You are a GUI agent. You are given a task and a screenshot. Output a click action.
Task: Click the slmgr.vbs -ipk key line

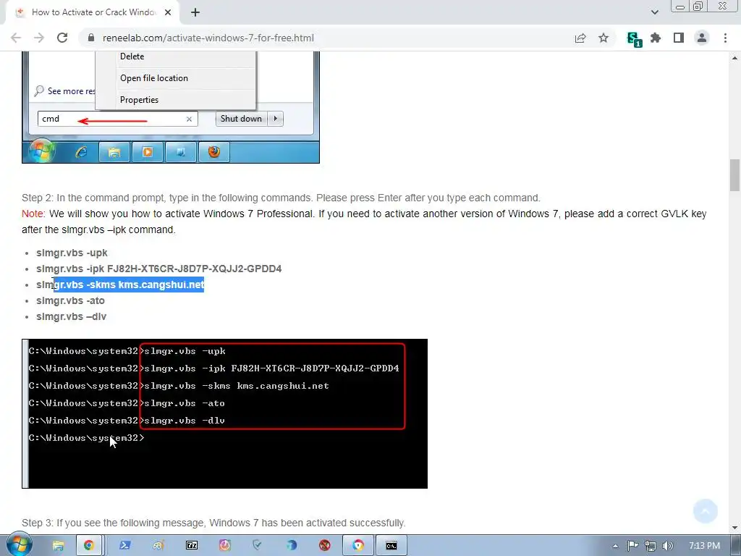[x=158, y=269]
